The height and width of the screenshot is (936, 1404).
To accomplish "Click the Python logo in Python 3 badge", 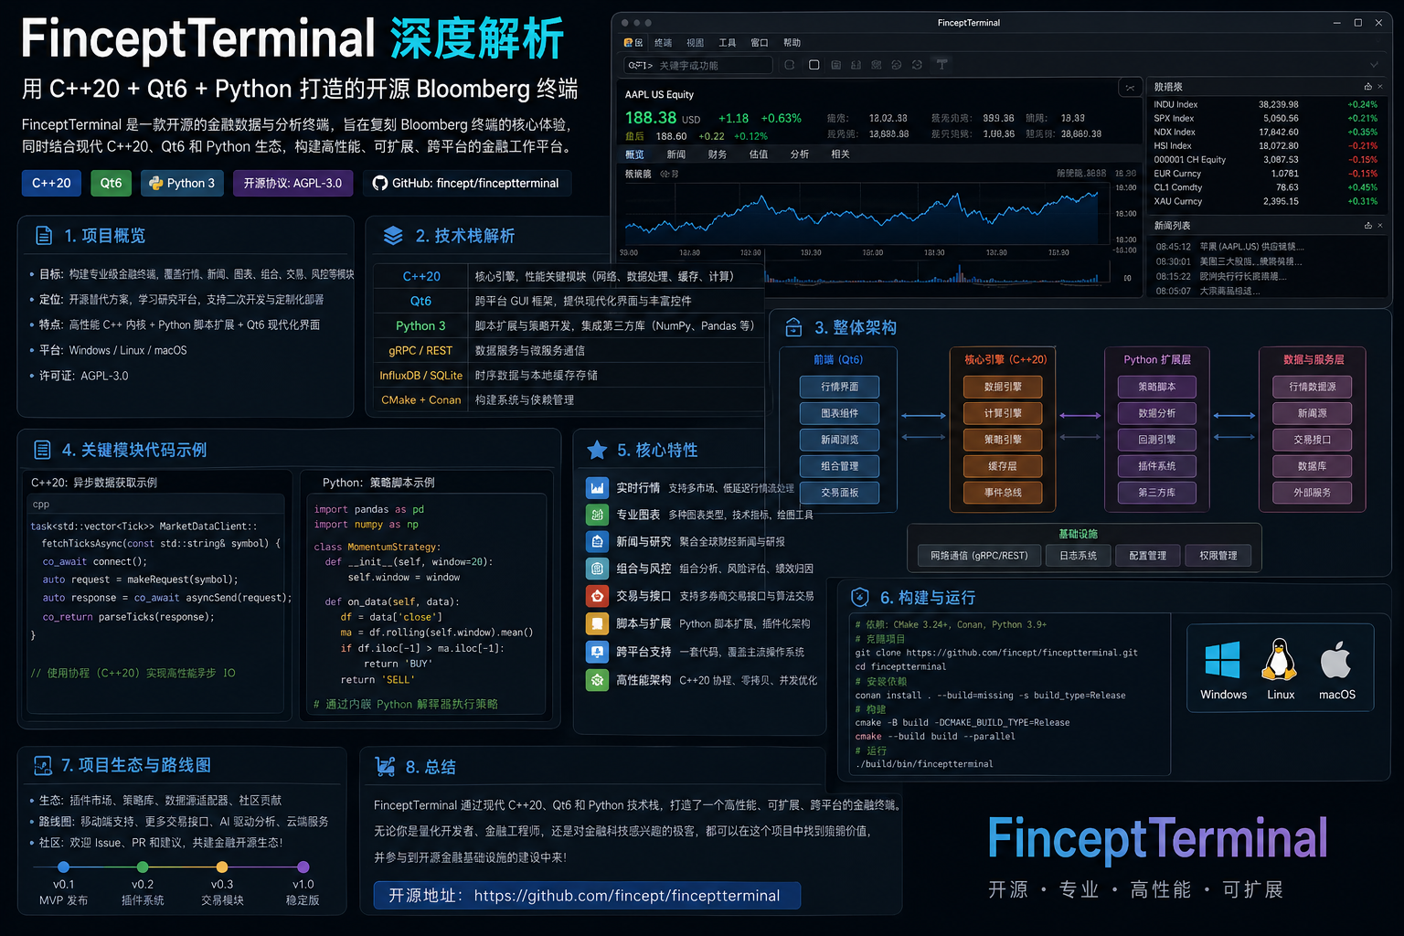I will click(156, 183).
